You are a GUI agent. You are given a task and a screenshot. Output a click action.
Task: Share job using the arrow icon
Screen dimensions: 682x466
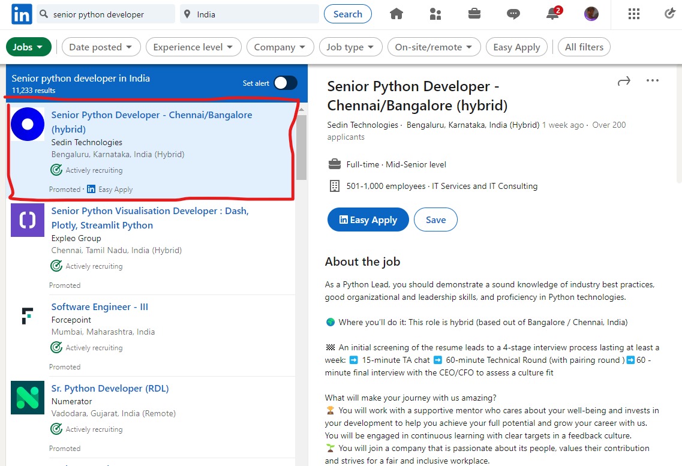tap(624, 82)
